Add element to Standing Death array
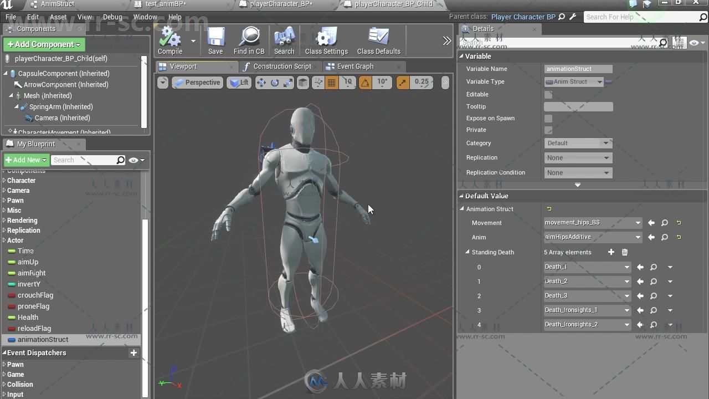This screenshot has width=709, height=399. click(611, 252)
